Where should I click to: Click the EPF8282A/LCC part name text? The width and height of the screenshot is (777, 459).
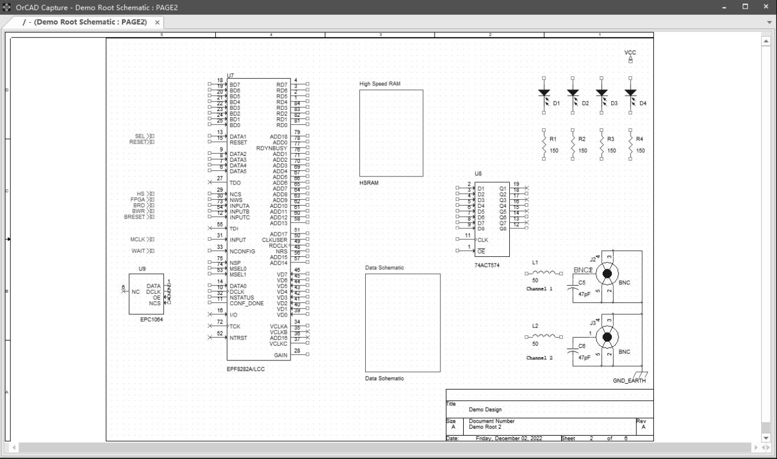(246, 369)
